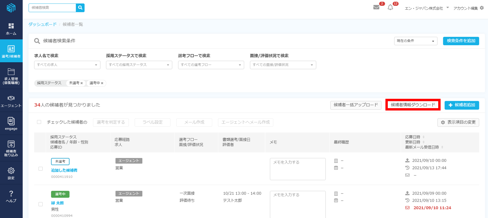The width and height of the screenshot is (488, 218).
Task: Remove the 未選考 status filter tag
Action: coord(81,83)
